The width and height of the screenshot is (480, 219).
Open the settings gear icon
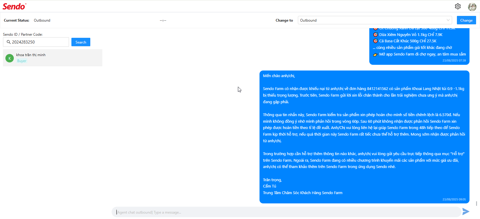point(457,6)
